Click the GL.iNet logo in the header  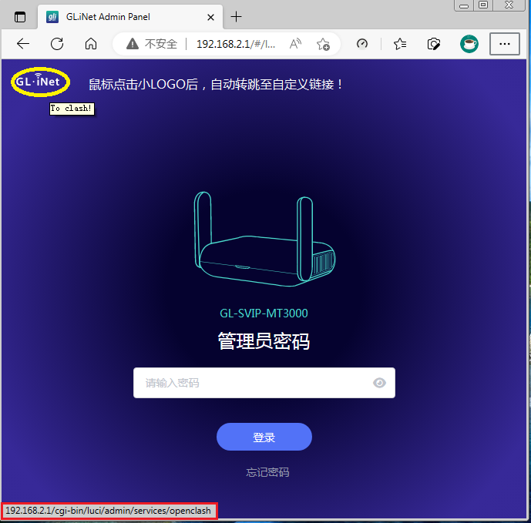click(x=40, y=82)
